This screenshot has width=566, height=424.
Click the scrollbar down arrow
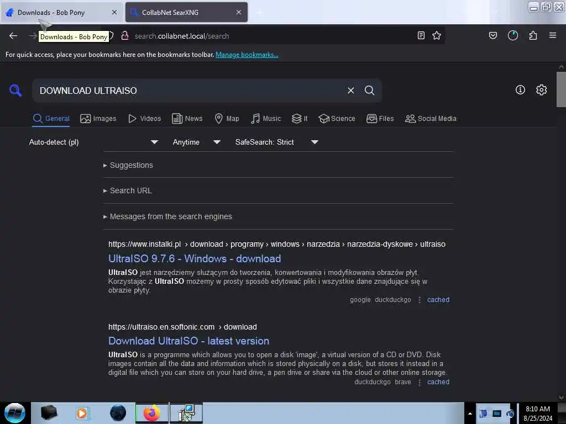point(561,397)
